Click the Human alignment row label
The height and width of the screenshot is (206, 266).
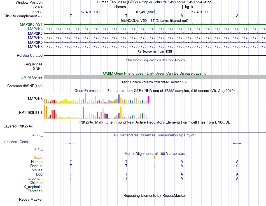(x=37, y=162)
